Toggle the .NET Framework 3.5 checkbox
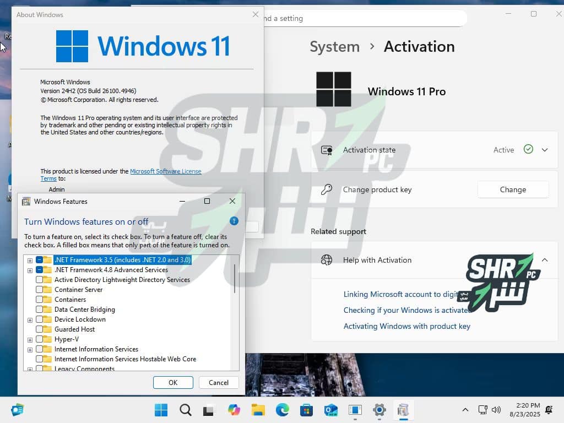 pos(40,260)
